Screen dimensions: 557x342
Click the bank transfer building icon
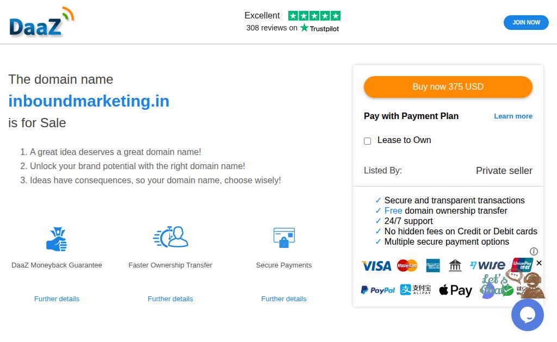[x=455, y=265]
